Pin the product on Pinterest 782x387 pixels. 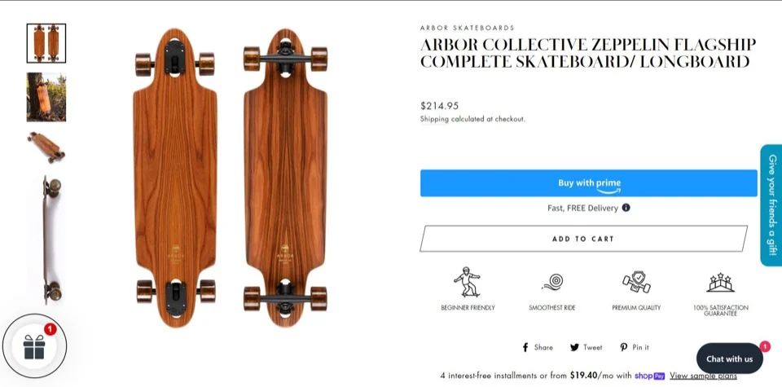(635, 347)
